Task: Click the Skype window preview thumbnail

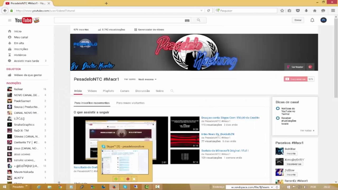Action: (x=125, y=162)
